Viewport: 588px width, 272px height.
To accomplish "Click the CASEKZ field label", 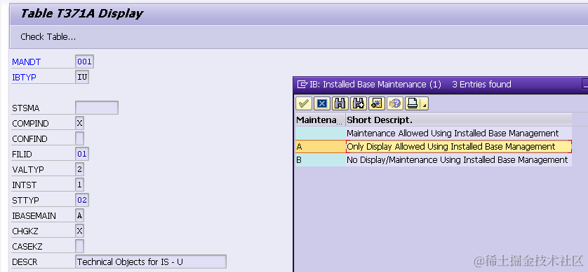I will (x=27, y=247).
